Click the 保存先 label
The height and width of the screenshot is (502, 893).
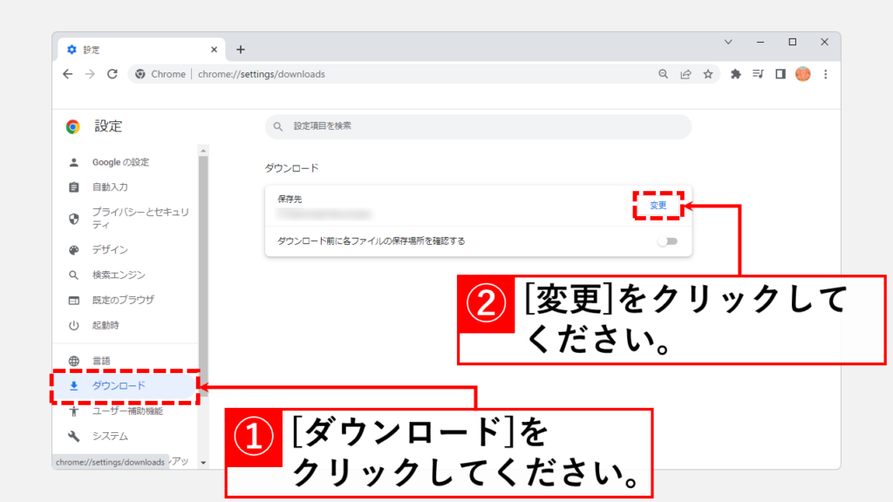pos(290,199)
